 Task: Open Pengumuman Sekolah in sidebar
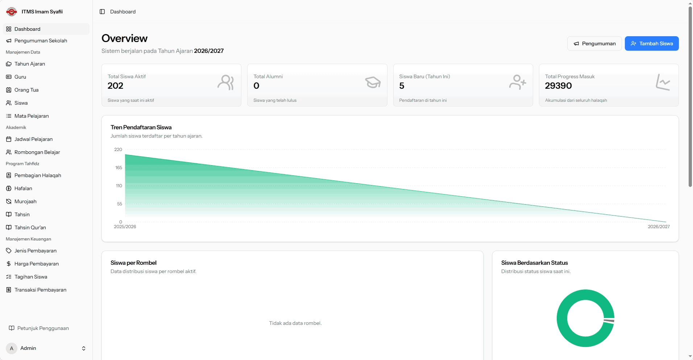(x=46, y=41)
